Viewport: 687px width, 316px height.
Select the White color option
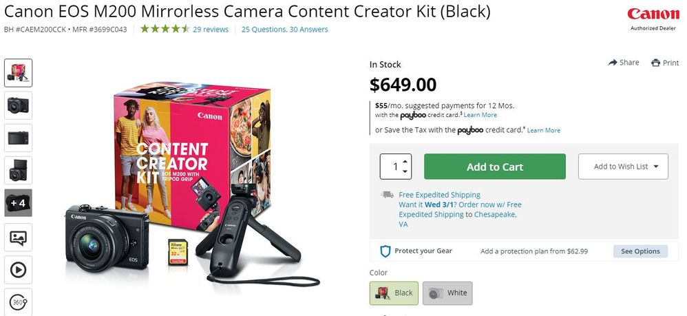[447, 293]
